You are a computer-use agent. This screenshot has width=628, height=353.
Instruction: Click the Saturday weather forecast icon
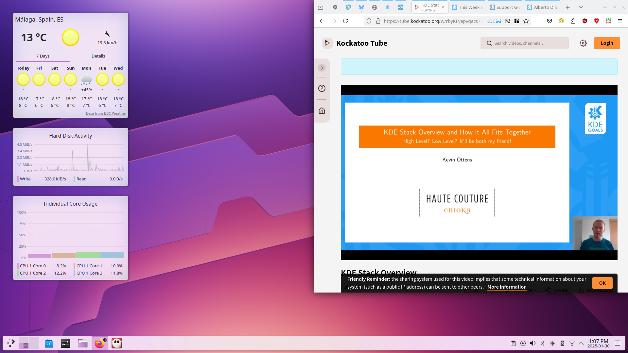click(x=54, y=79)
